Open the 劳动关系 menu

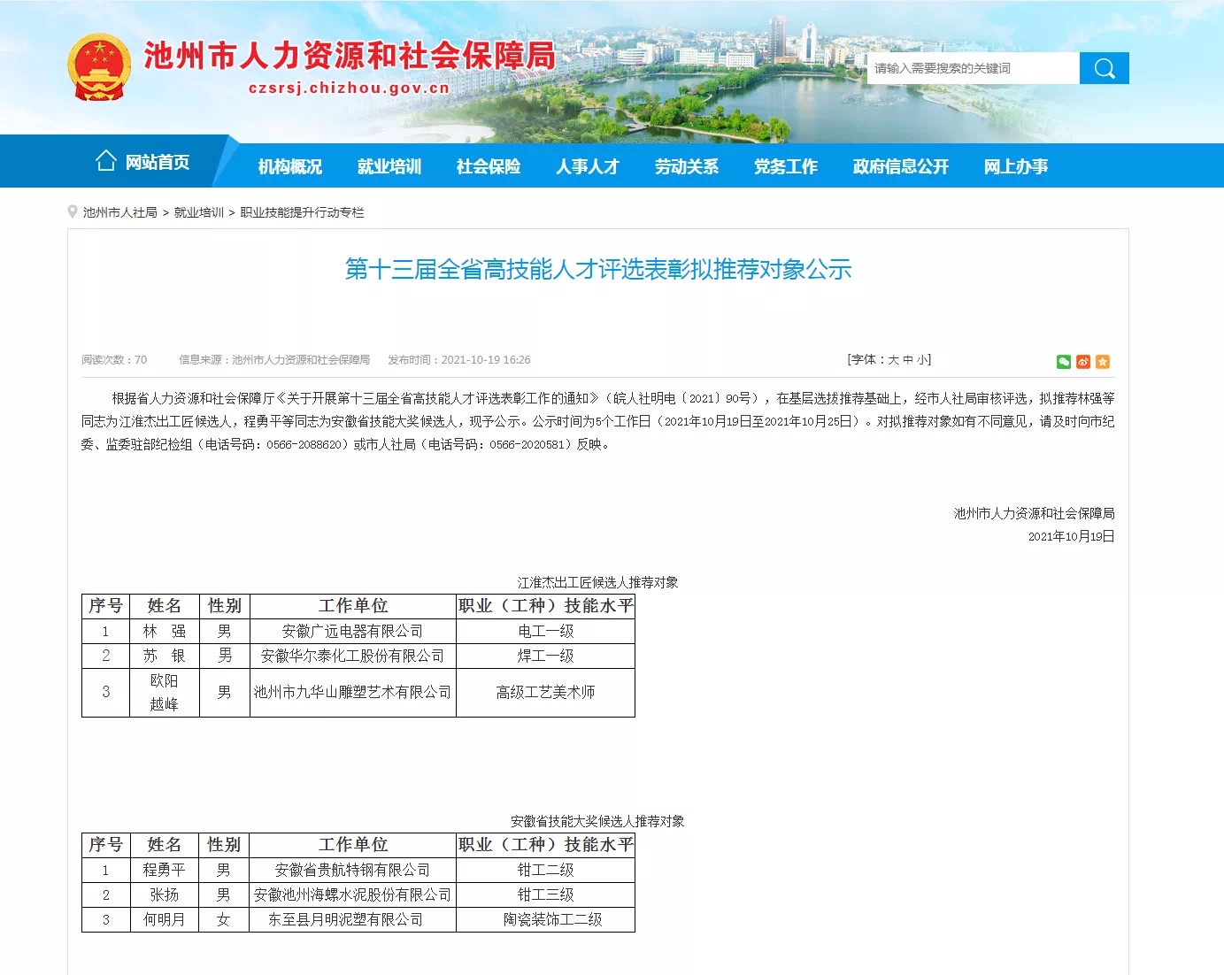tap(687, 166)
